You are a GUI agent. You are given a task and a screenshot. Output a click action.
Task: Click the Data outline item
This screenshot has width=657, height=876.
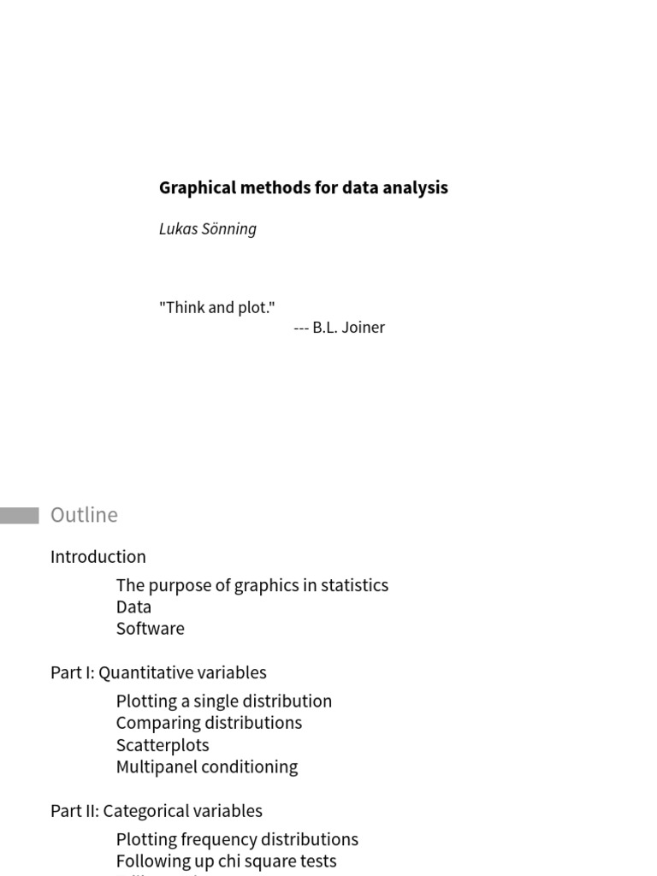point(133,607)
